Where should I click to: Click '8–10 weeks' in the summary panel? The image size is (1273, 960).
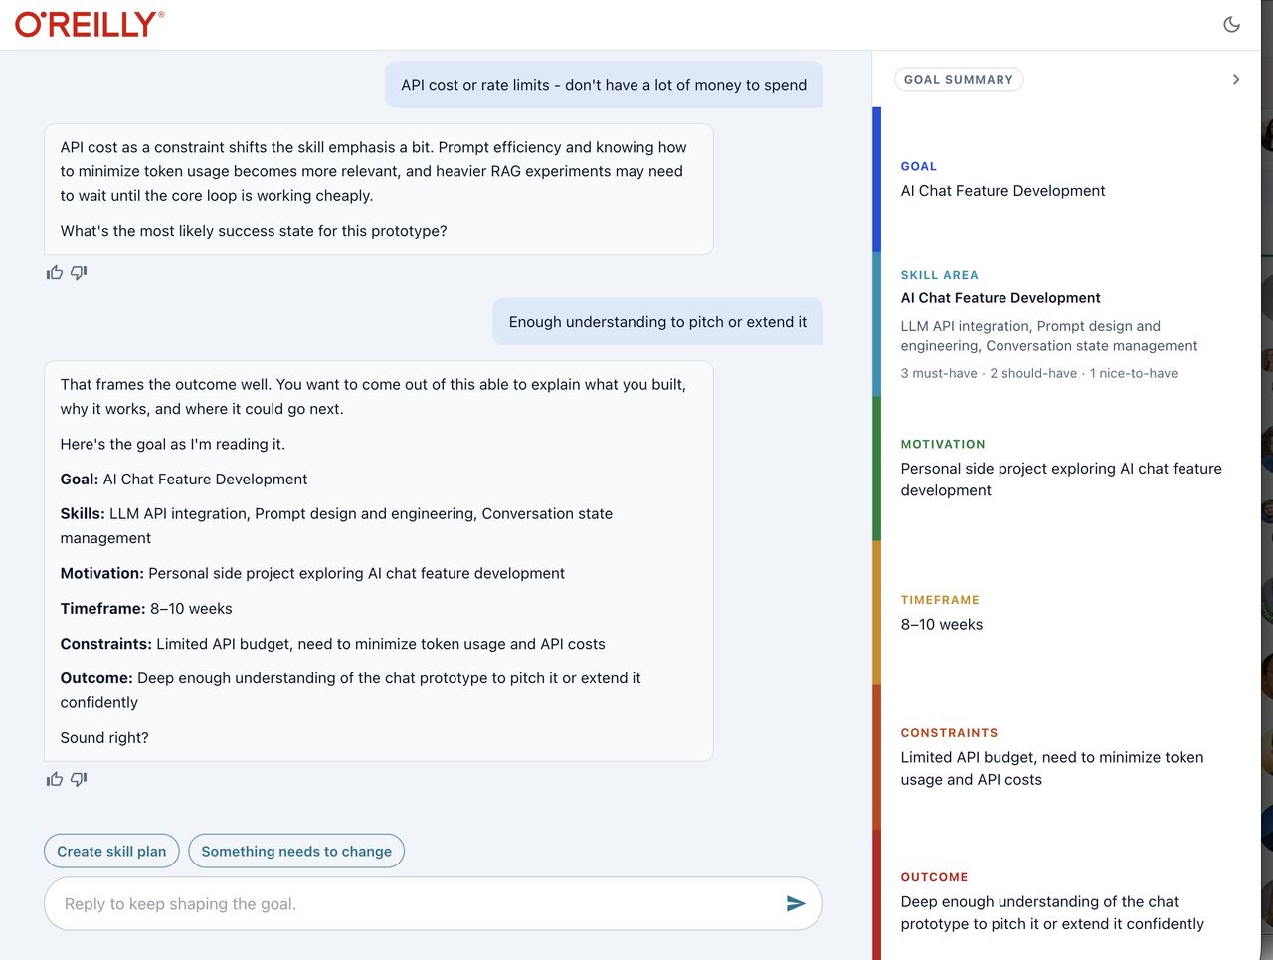point(942,625)
